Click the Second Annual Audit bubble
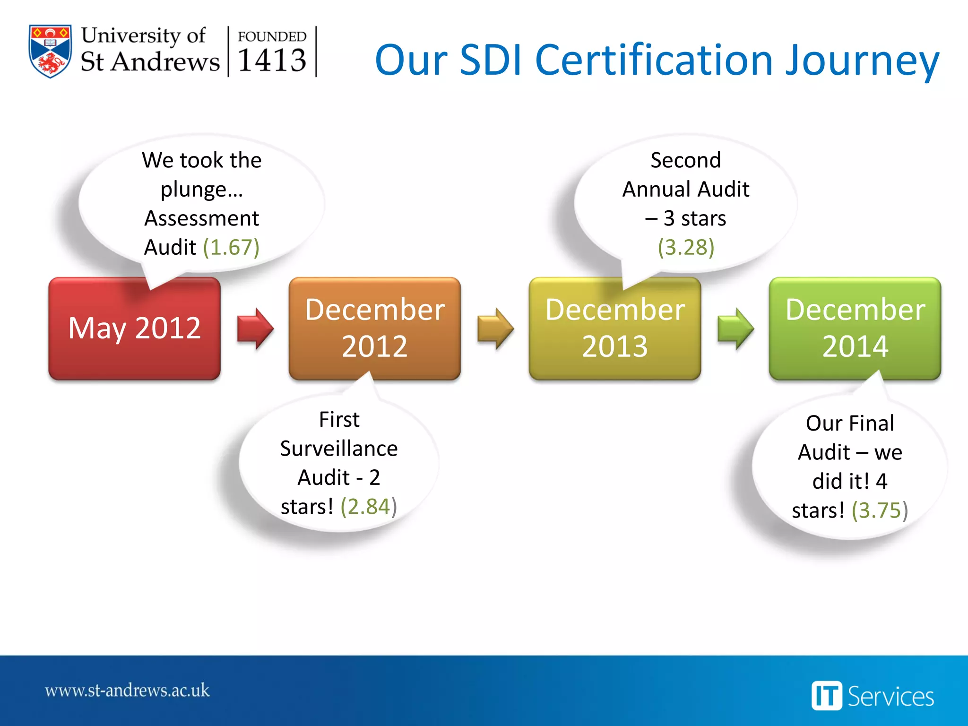 point(685,203)
